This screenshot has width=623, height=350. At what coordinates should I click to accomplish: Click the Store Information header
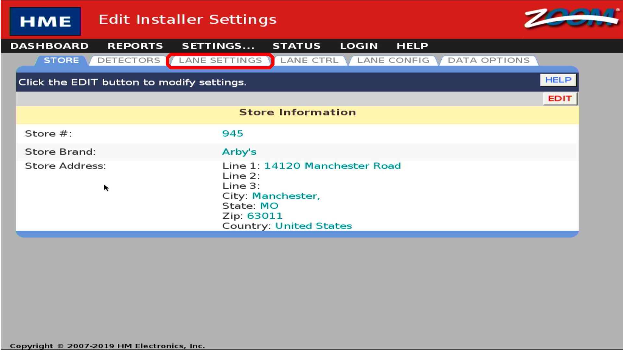click(x=297, y=112)
